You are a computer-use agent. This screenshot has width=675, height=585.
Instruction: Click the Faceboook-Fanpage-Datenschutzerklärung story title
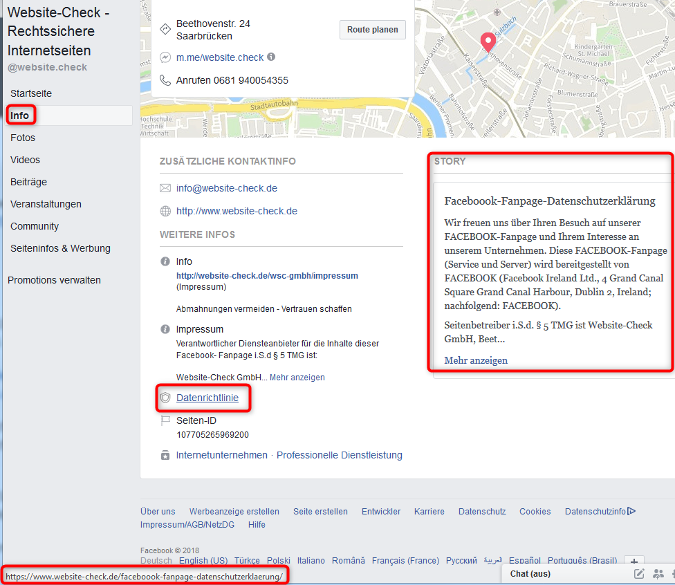[550, 201]
